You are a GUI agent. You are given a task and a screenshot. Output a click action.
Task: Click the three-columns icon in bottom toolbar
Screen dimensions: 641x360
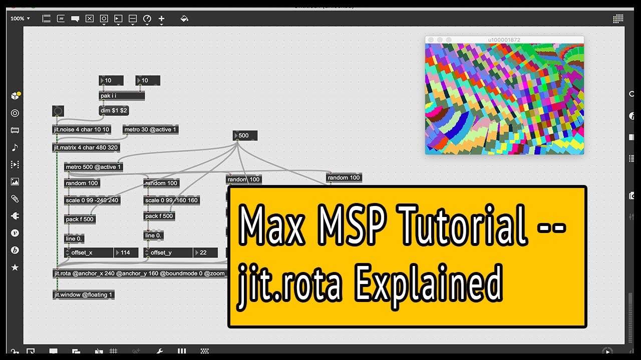point(182,351)
